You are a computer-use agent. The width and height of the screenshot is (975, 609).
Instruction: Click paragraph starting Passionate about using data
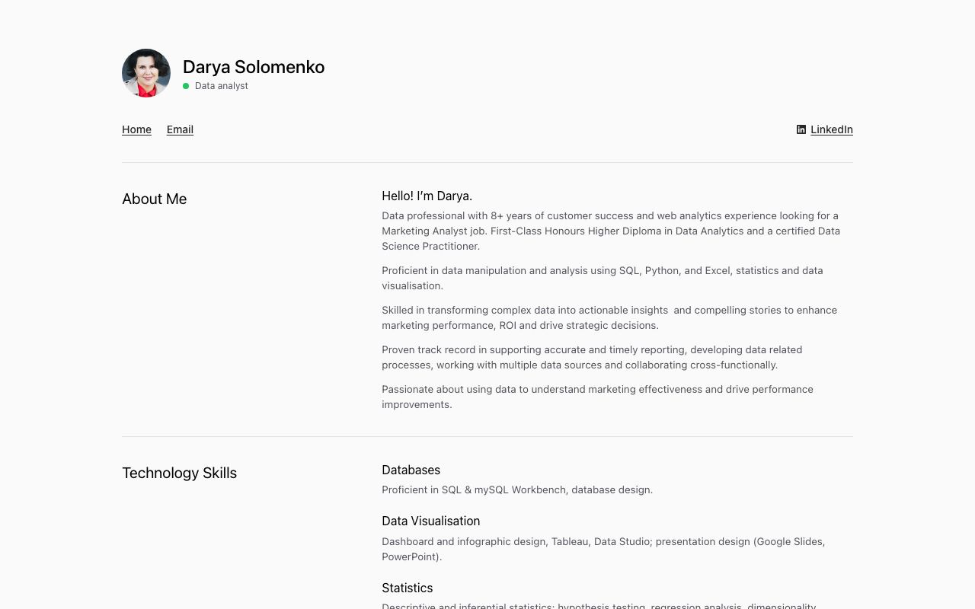click(597, 397)
